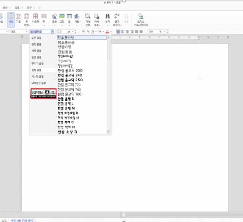Open the underline style dropdown arrow
Viewport: 243px width, 222px height.
[x=96, y=32]
